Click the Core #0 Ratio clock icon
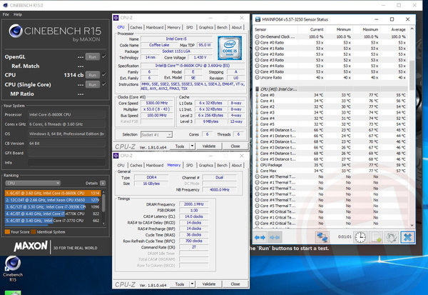428x295 pixels. coord(257,42)
